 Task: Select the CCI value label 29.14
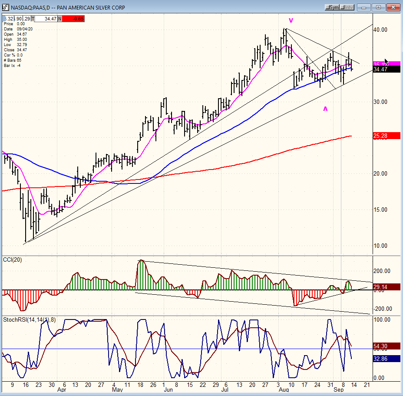pos(386,287)
